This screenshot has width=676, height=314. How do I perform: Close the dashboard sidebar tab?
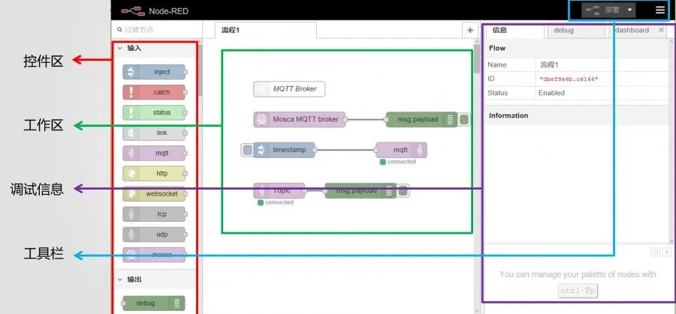tap(661, 30)
